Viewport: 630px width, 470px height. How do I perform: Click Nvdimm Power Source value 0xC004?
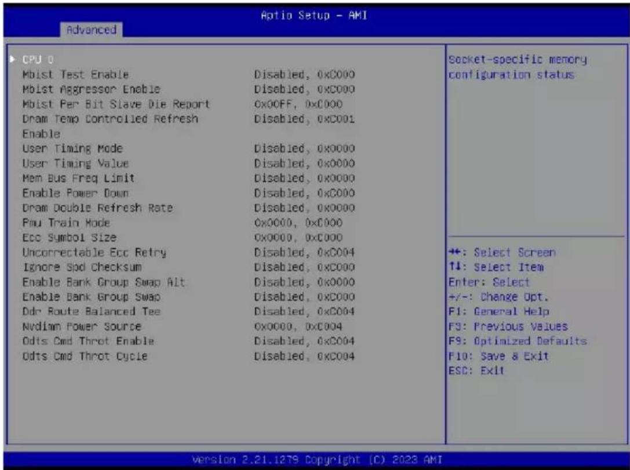323,326
